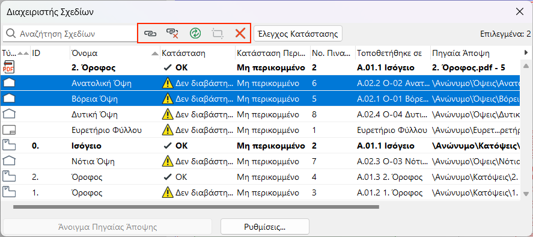Show more columns with the header right arrow

(x=526, y=52)
